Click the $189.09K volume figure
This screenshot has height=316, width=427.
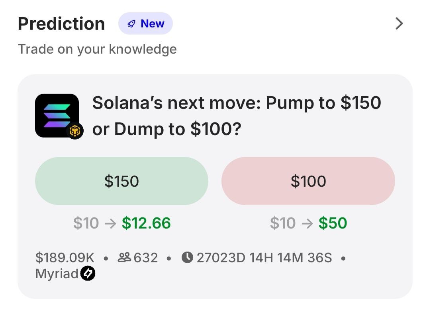65,258
